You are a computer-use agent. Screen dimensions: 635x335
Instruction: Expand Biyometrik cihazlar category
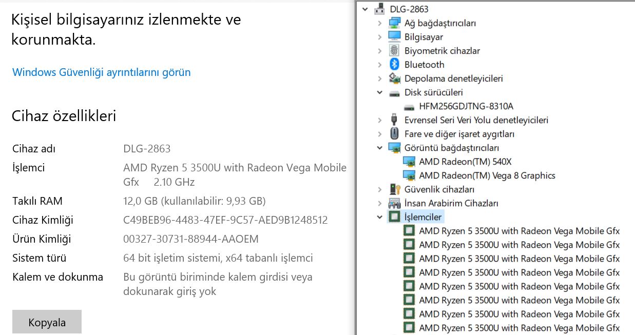tap(379, 51)
